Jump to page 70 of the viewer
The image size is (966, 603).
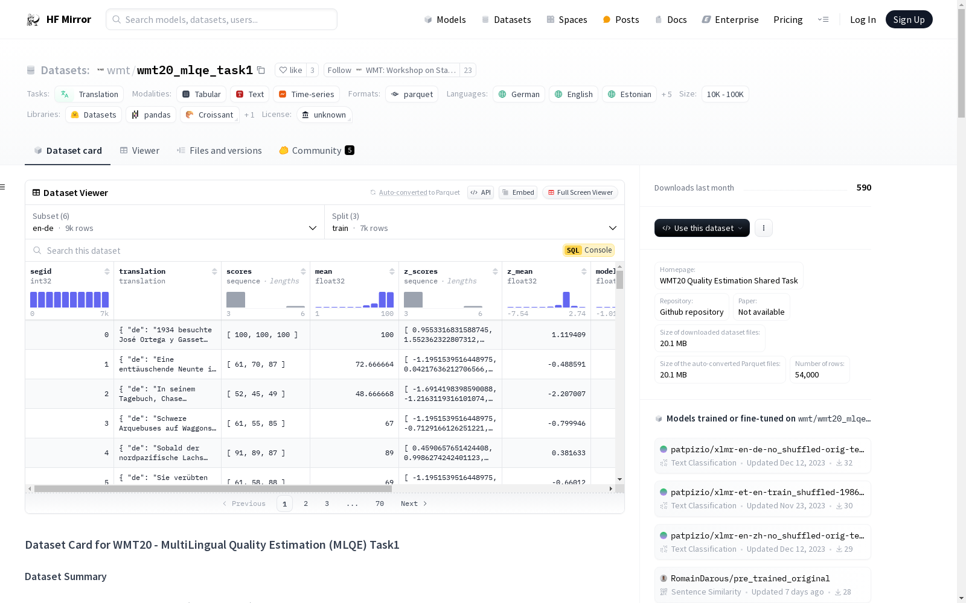click(x=379, y=504)
